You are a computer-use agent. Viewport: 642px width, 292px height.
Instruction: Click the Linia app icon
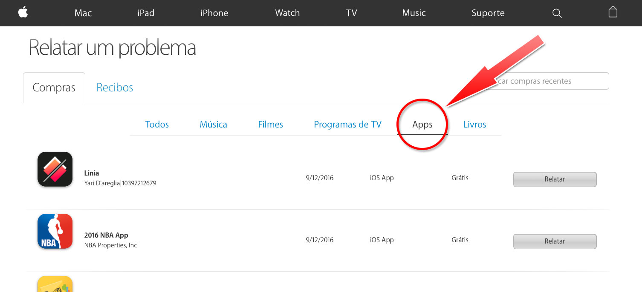(x=55, y=169)
